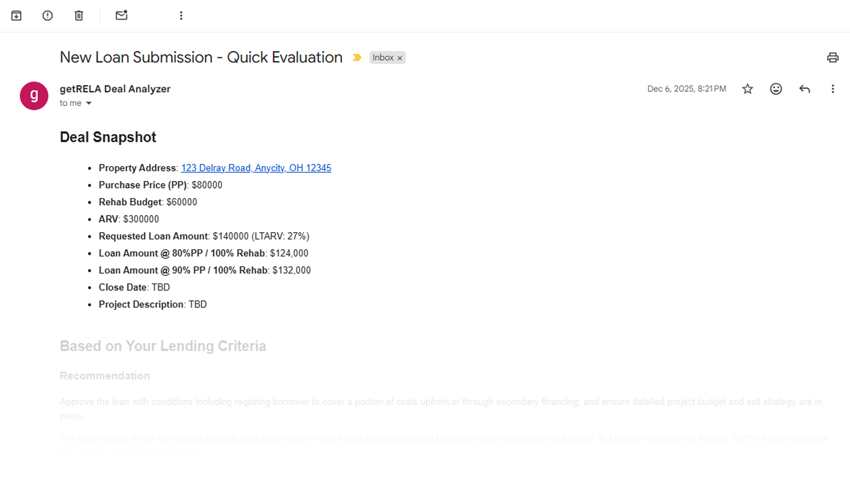850x498 pixels.
Task: Archive this email
Action: point(16,16)
